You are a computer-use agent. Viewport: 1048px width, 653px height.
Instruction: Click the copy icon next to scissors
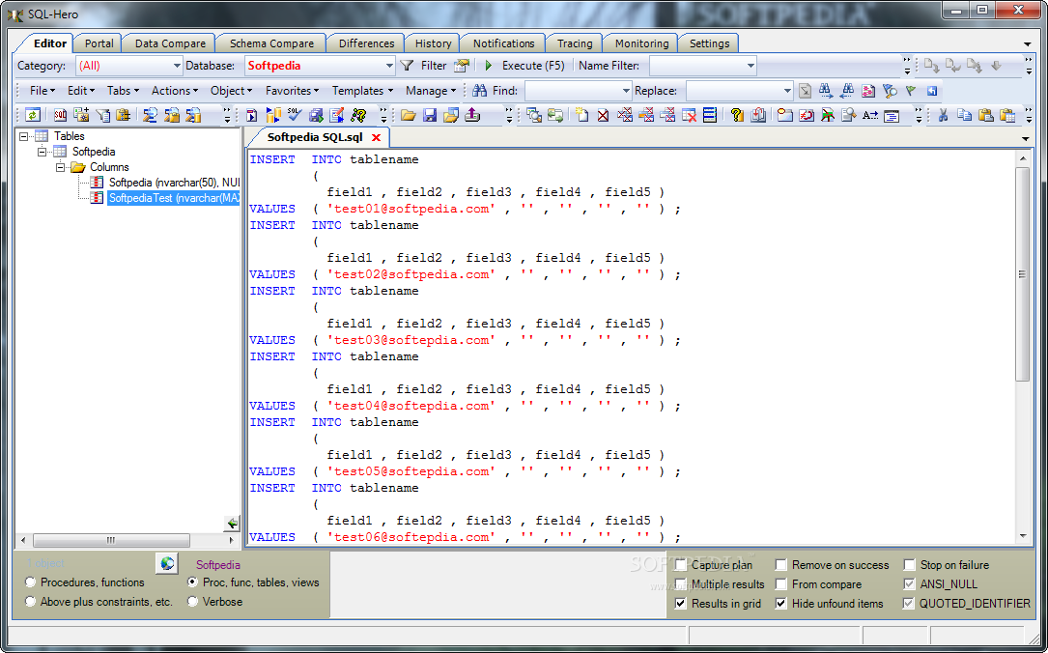965,115
